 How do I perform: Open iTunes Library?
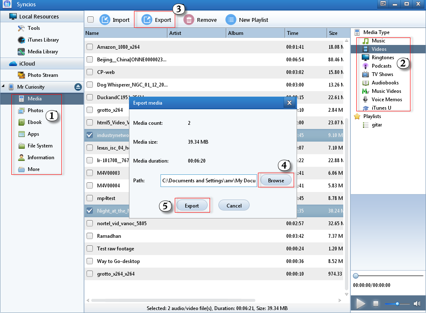coord(43,40)
